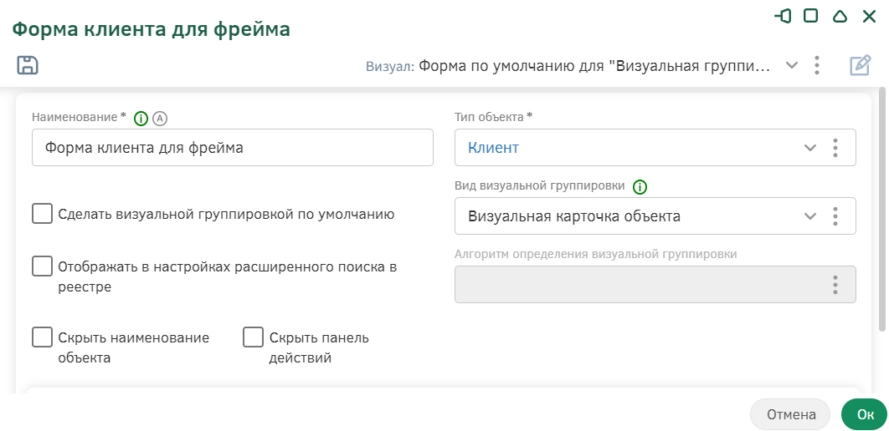Open three-dot menu in Тип объекта field
Viewport: 889px width, 431px height.
[x=835, y=148]
